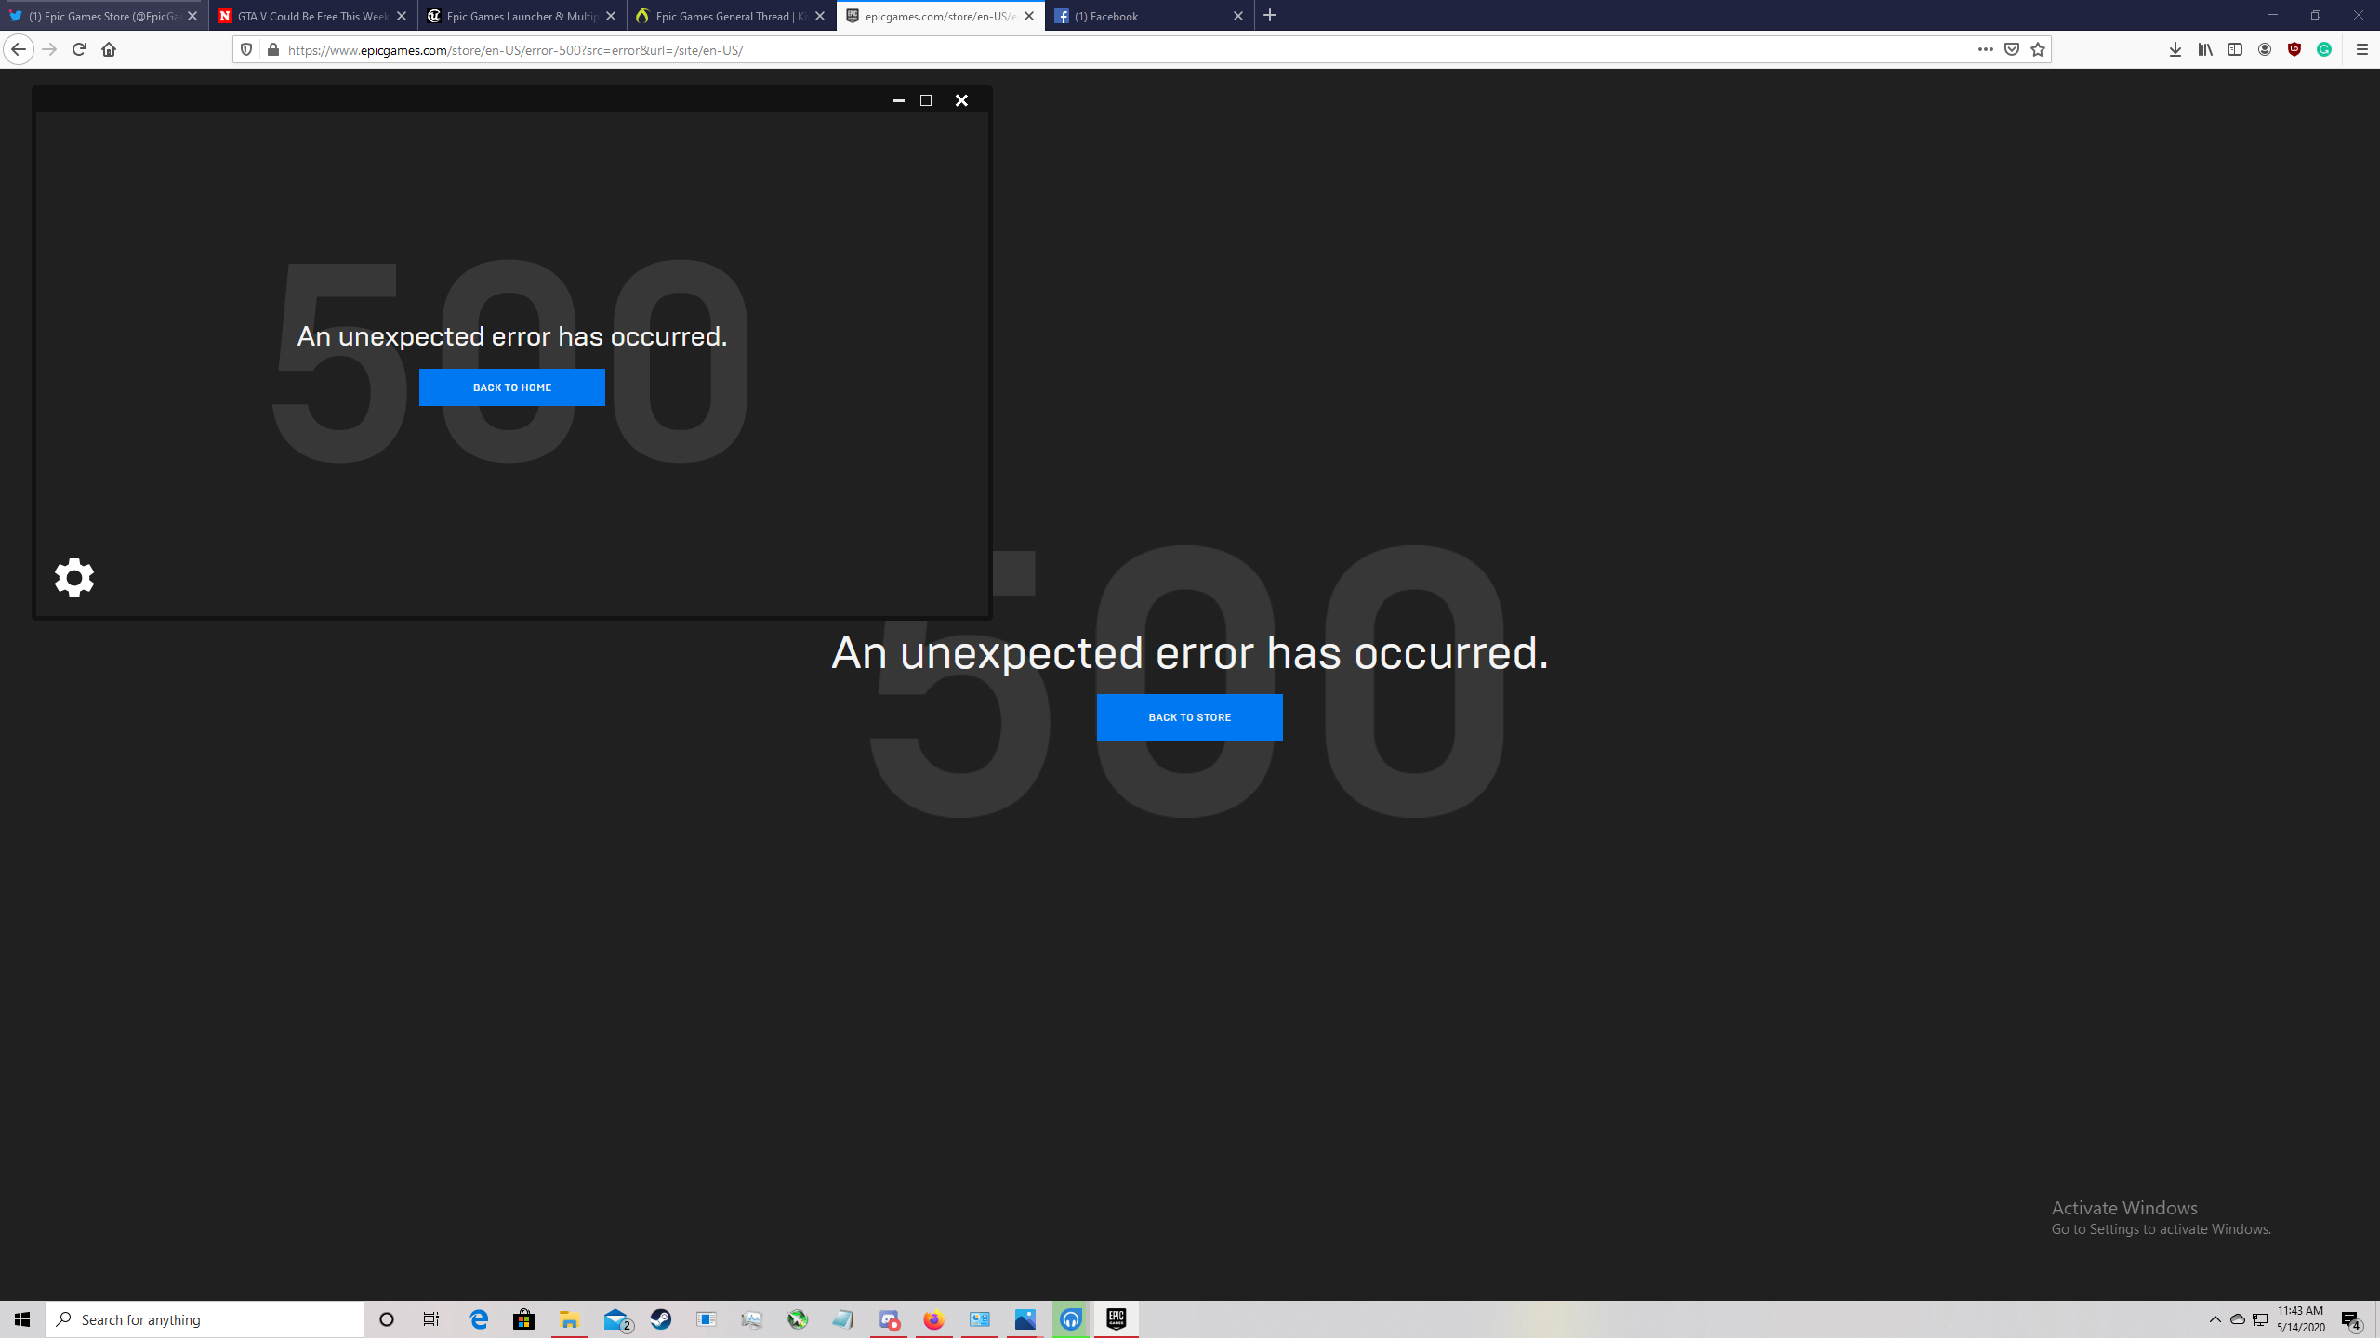Close the Epic Games Store Twitter tab

click(x=192, y=16)
